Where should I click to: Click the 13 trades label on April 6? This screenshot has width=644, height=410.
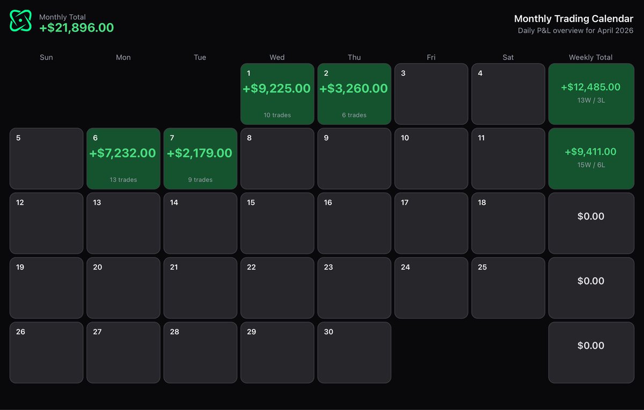point(123,180)
